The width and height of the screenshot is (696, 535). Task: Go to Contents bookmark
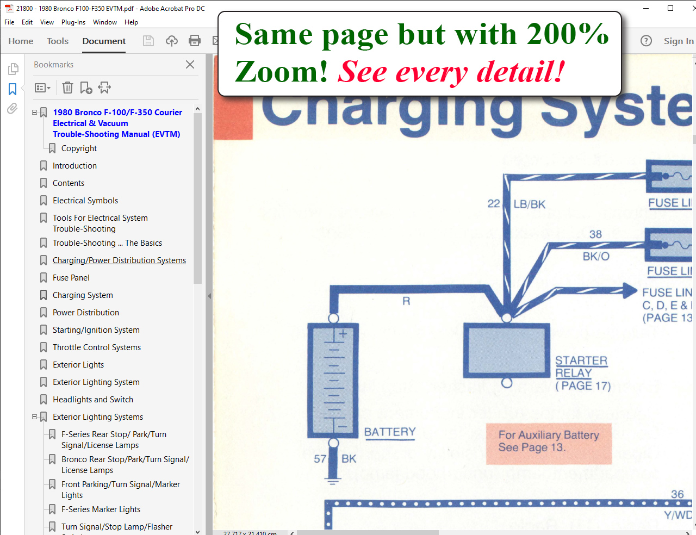click(69, 183)
